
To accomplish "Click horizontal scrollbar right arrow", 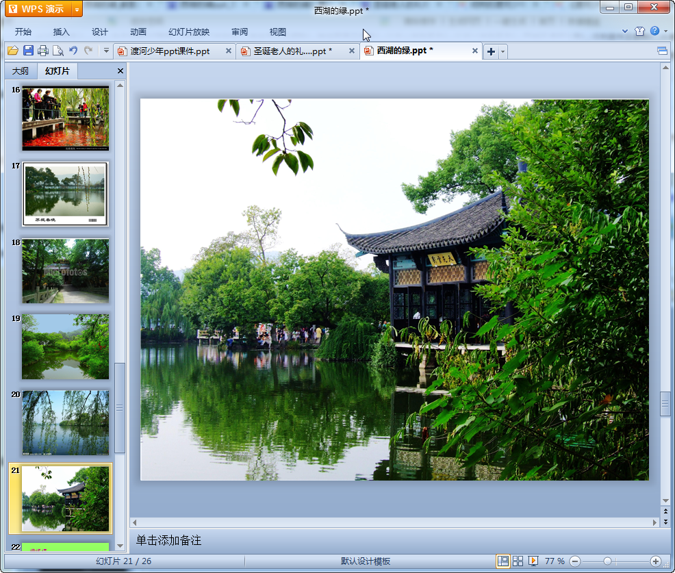I will (x=654, y=522).
